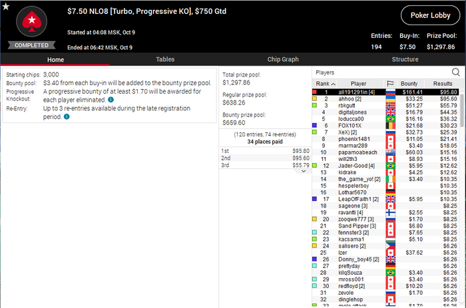Select player dinglehop in the list
Screen dimensions: 466x308
click(x=385, y=299)
